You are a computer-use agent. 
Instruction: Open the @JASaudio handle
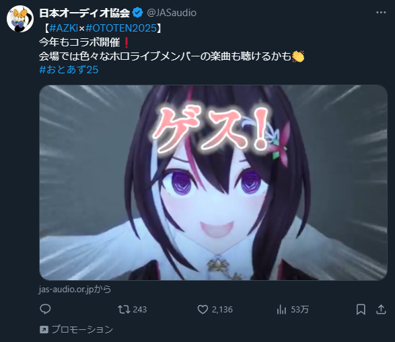pyautogui.click(x=172, y=13)
